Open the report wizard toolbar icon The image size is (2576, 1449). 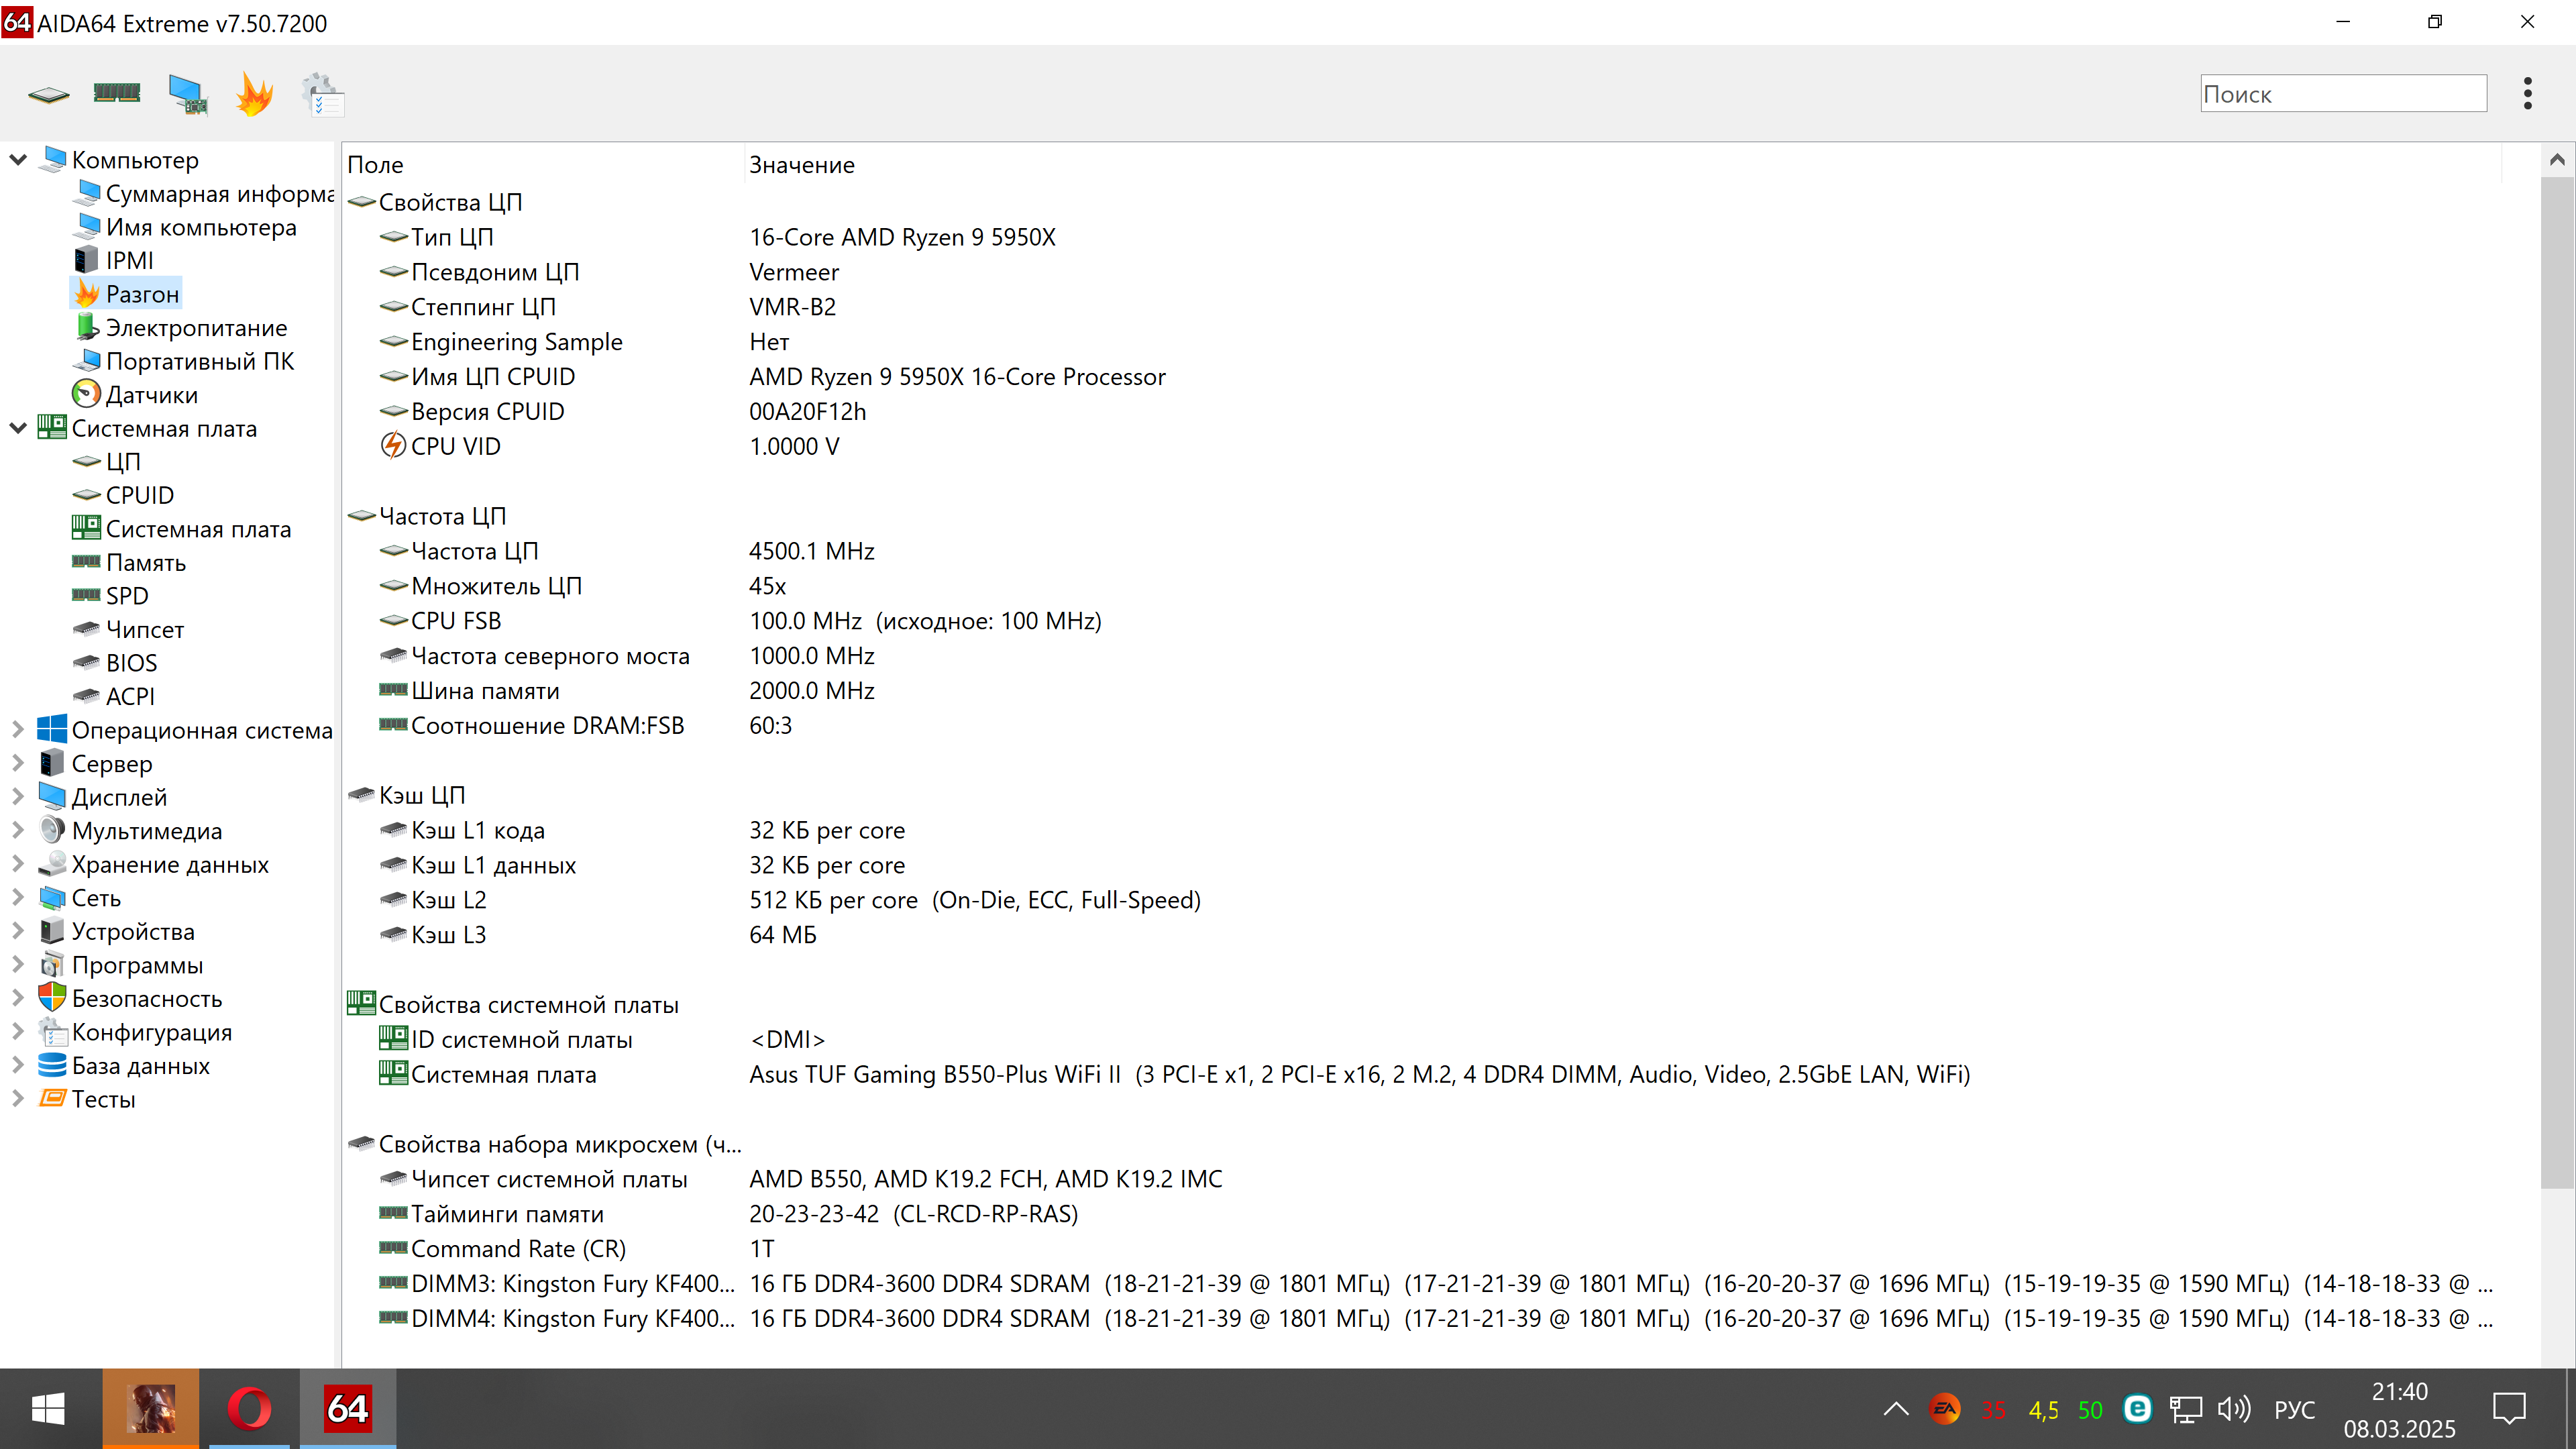(323, 95)
